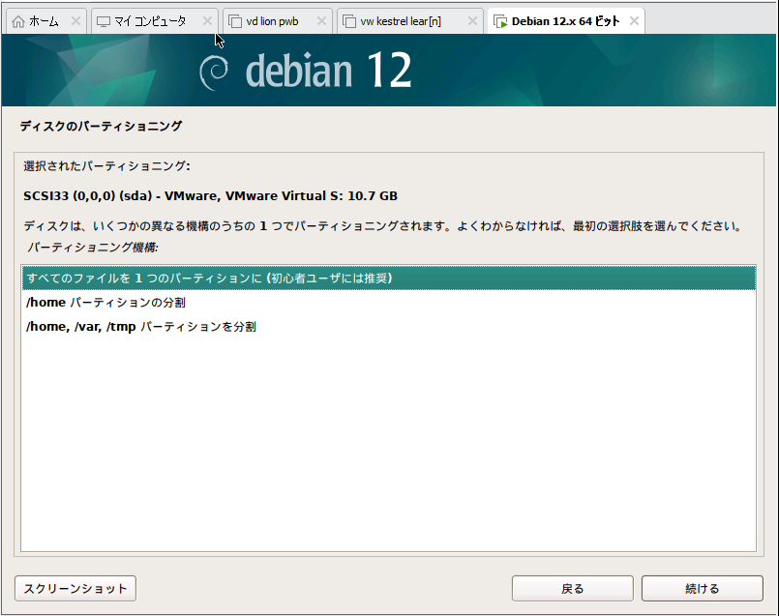This screenshot has width=779, height=616.
Task: Click the 戻る button
Action: [x=572, y=589]
